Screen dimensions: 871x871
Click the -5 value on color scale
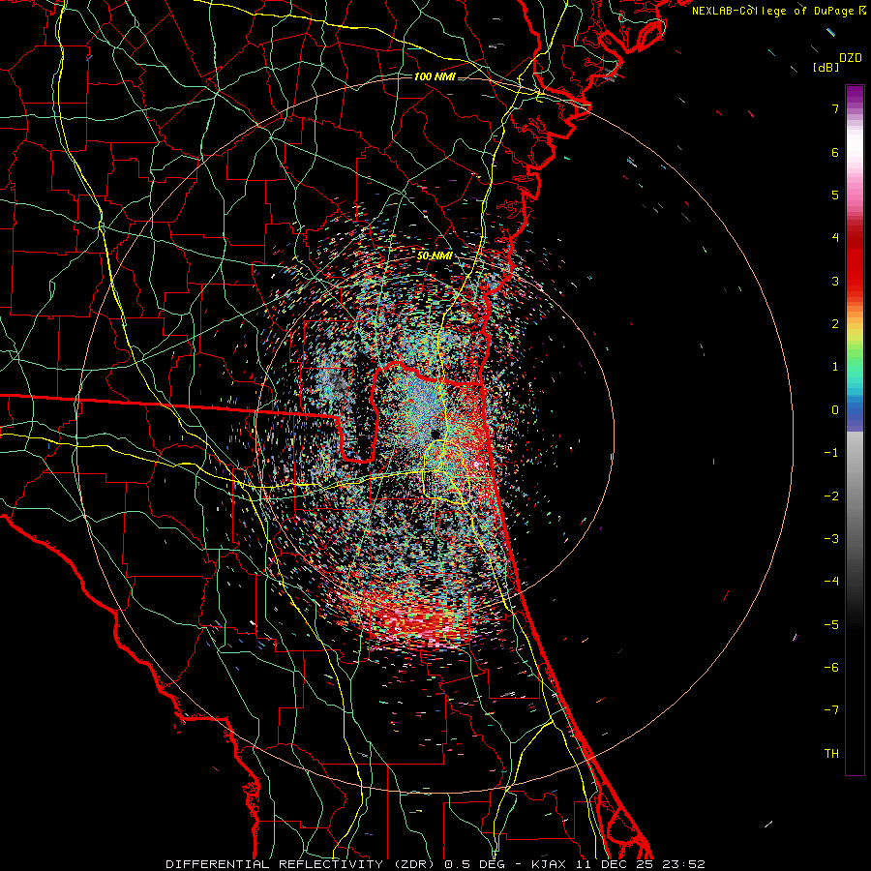point(831,625)
